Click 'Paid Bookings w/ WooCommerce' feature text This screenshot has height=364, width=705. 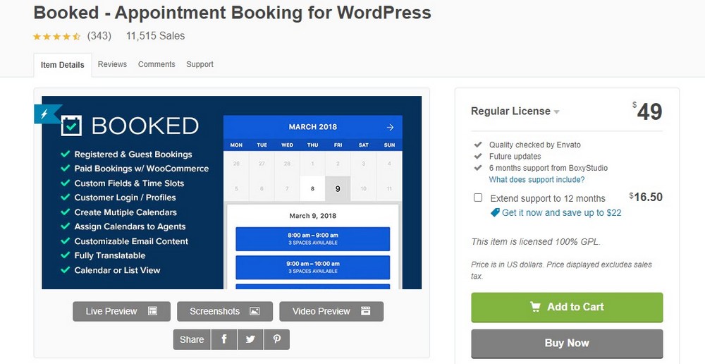142,169
